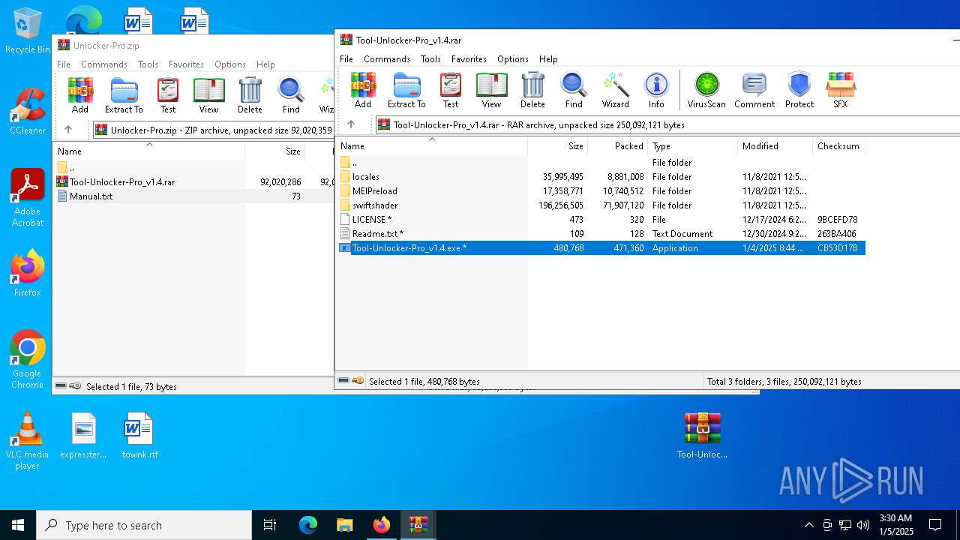Open Recycle Bin desktop icon

(x=27, y=31)
